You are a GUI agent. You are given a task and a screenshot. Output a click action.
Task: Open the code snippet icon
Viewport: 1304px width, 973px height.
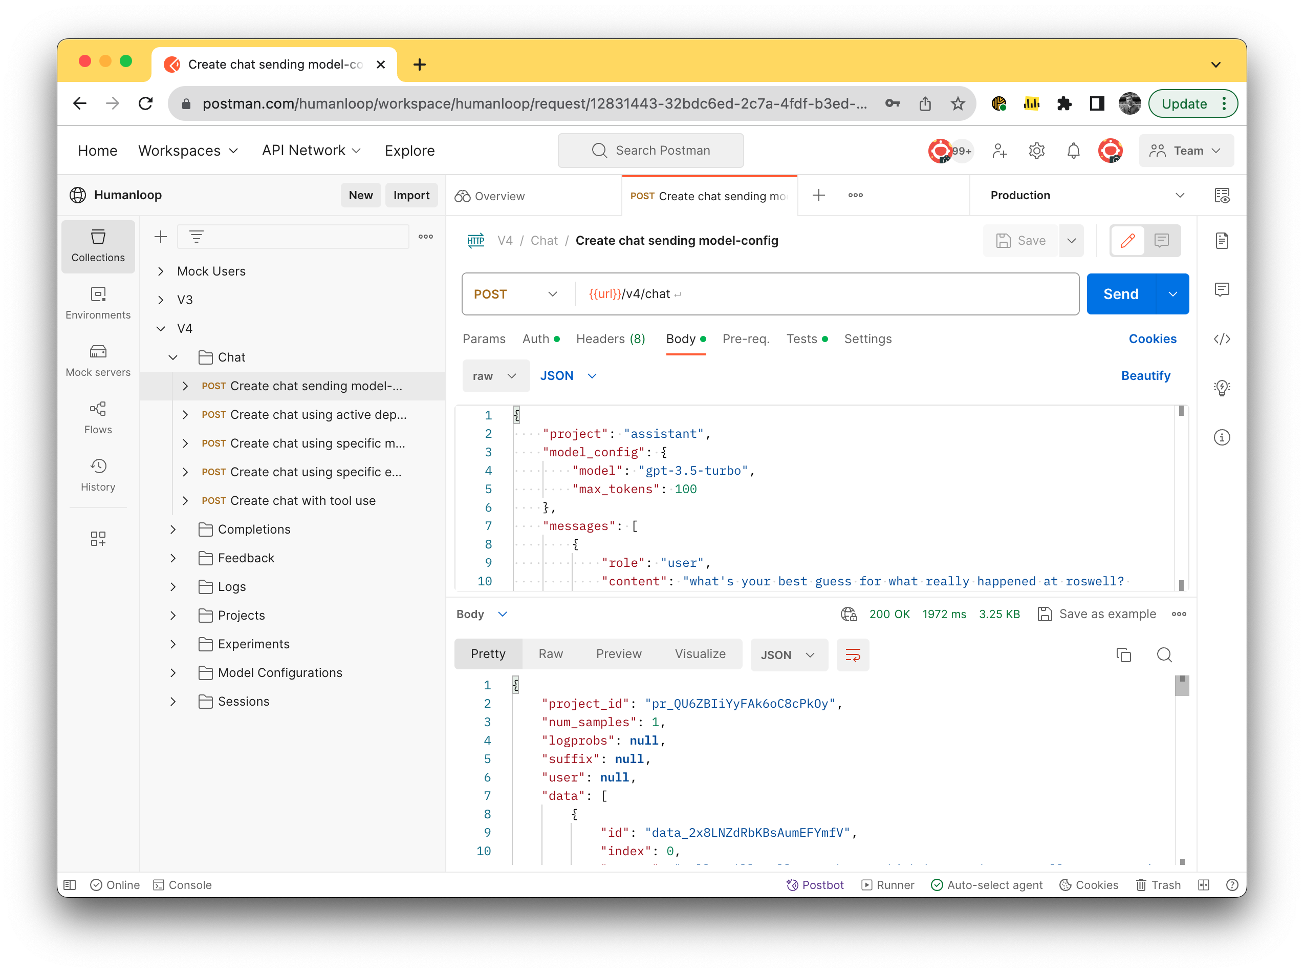point(1222,339)
